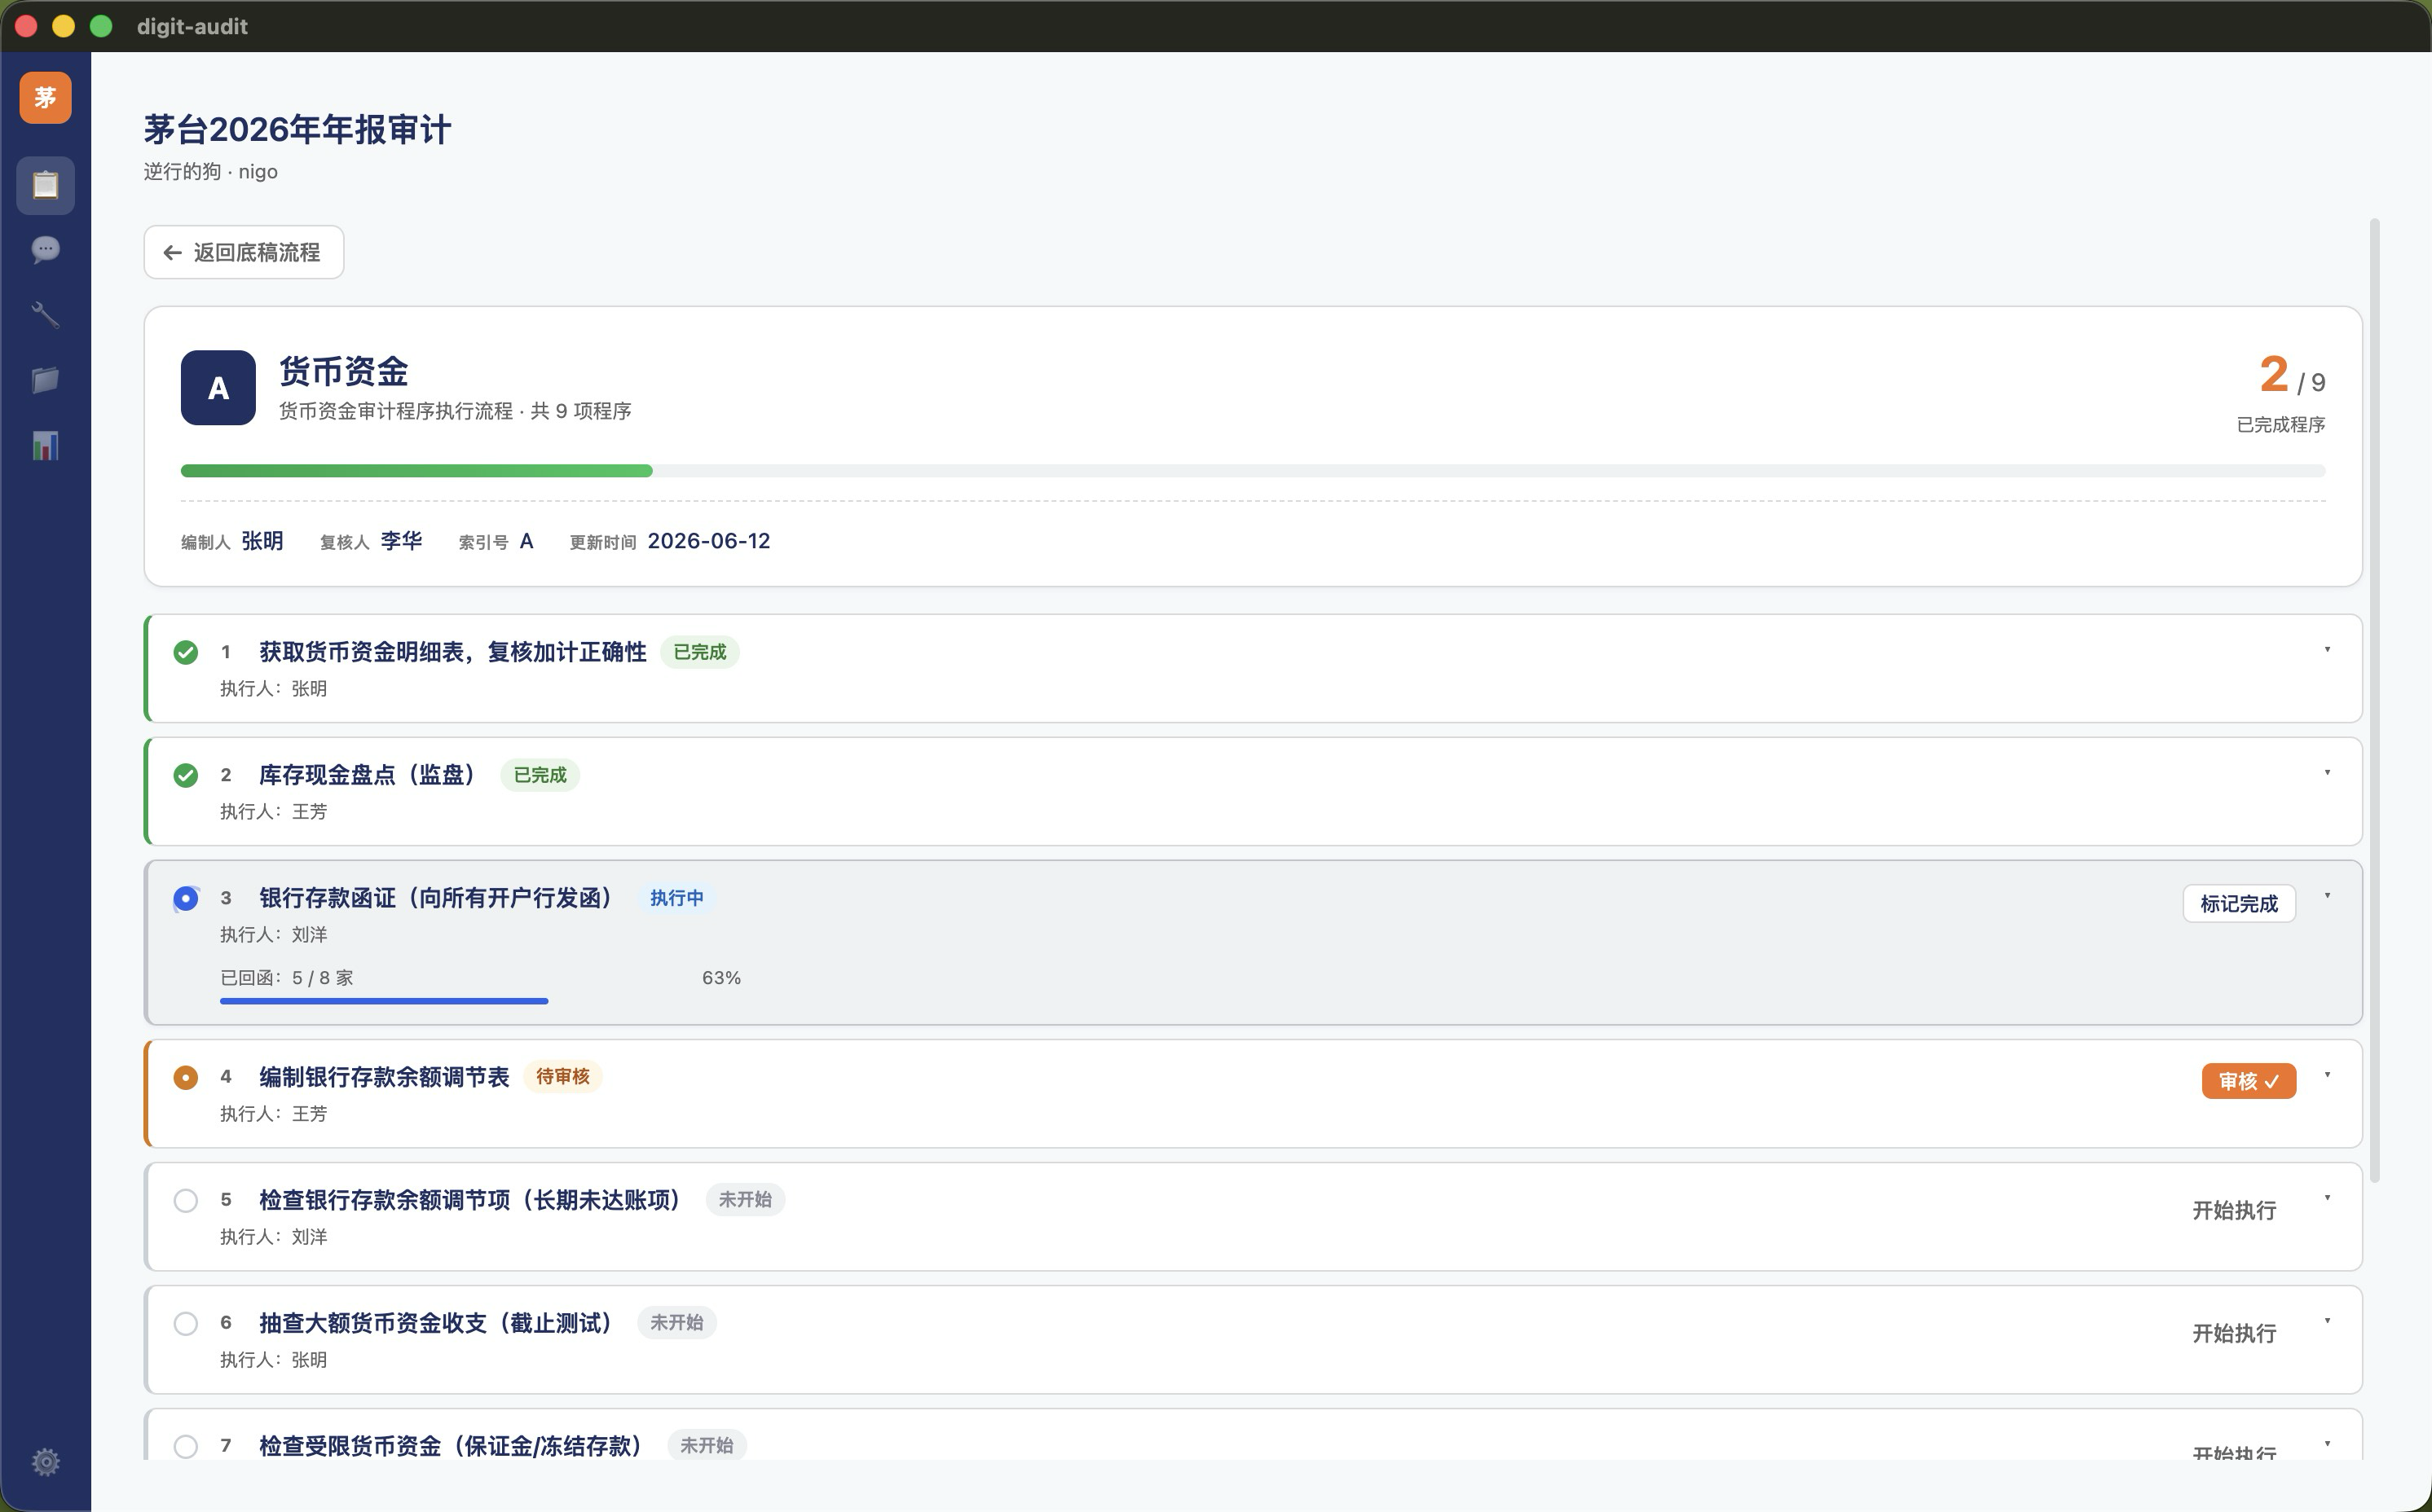This screenshot has width=2432, height=1512.
Task: Select empty circle of step 6 抽查大额货币资金收支
Action: point(185,1324)
